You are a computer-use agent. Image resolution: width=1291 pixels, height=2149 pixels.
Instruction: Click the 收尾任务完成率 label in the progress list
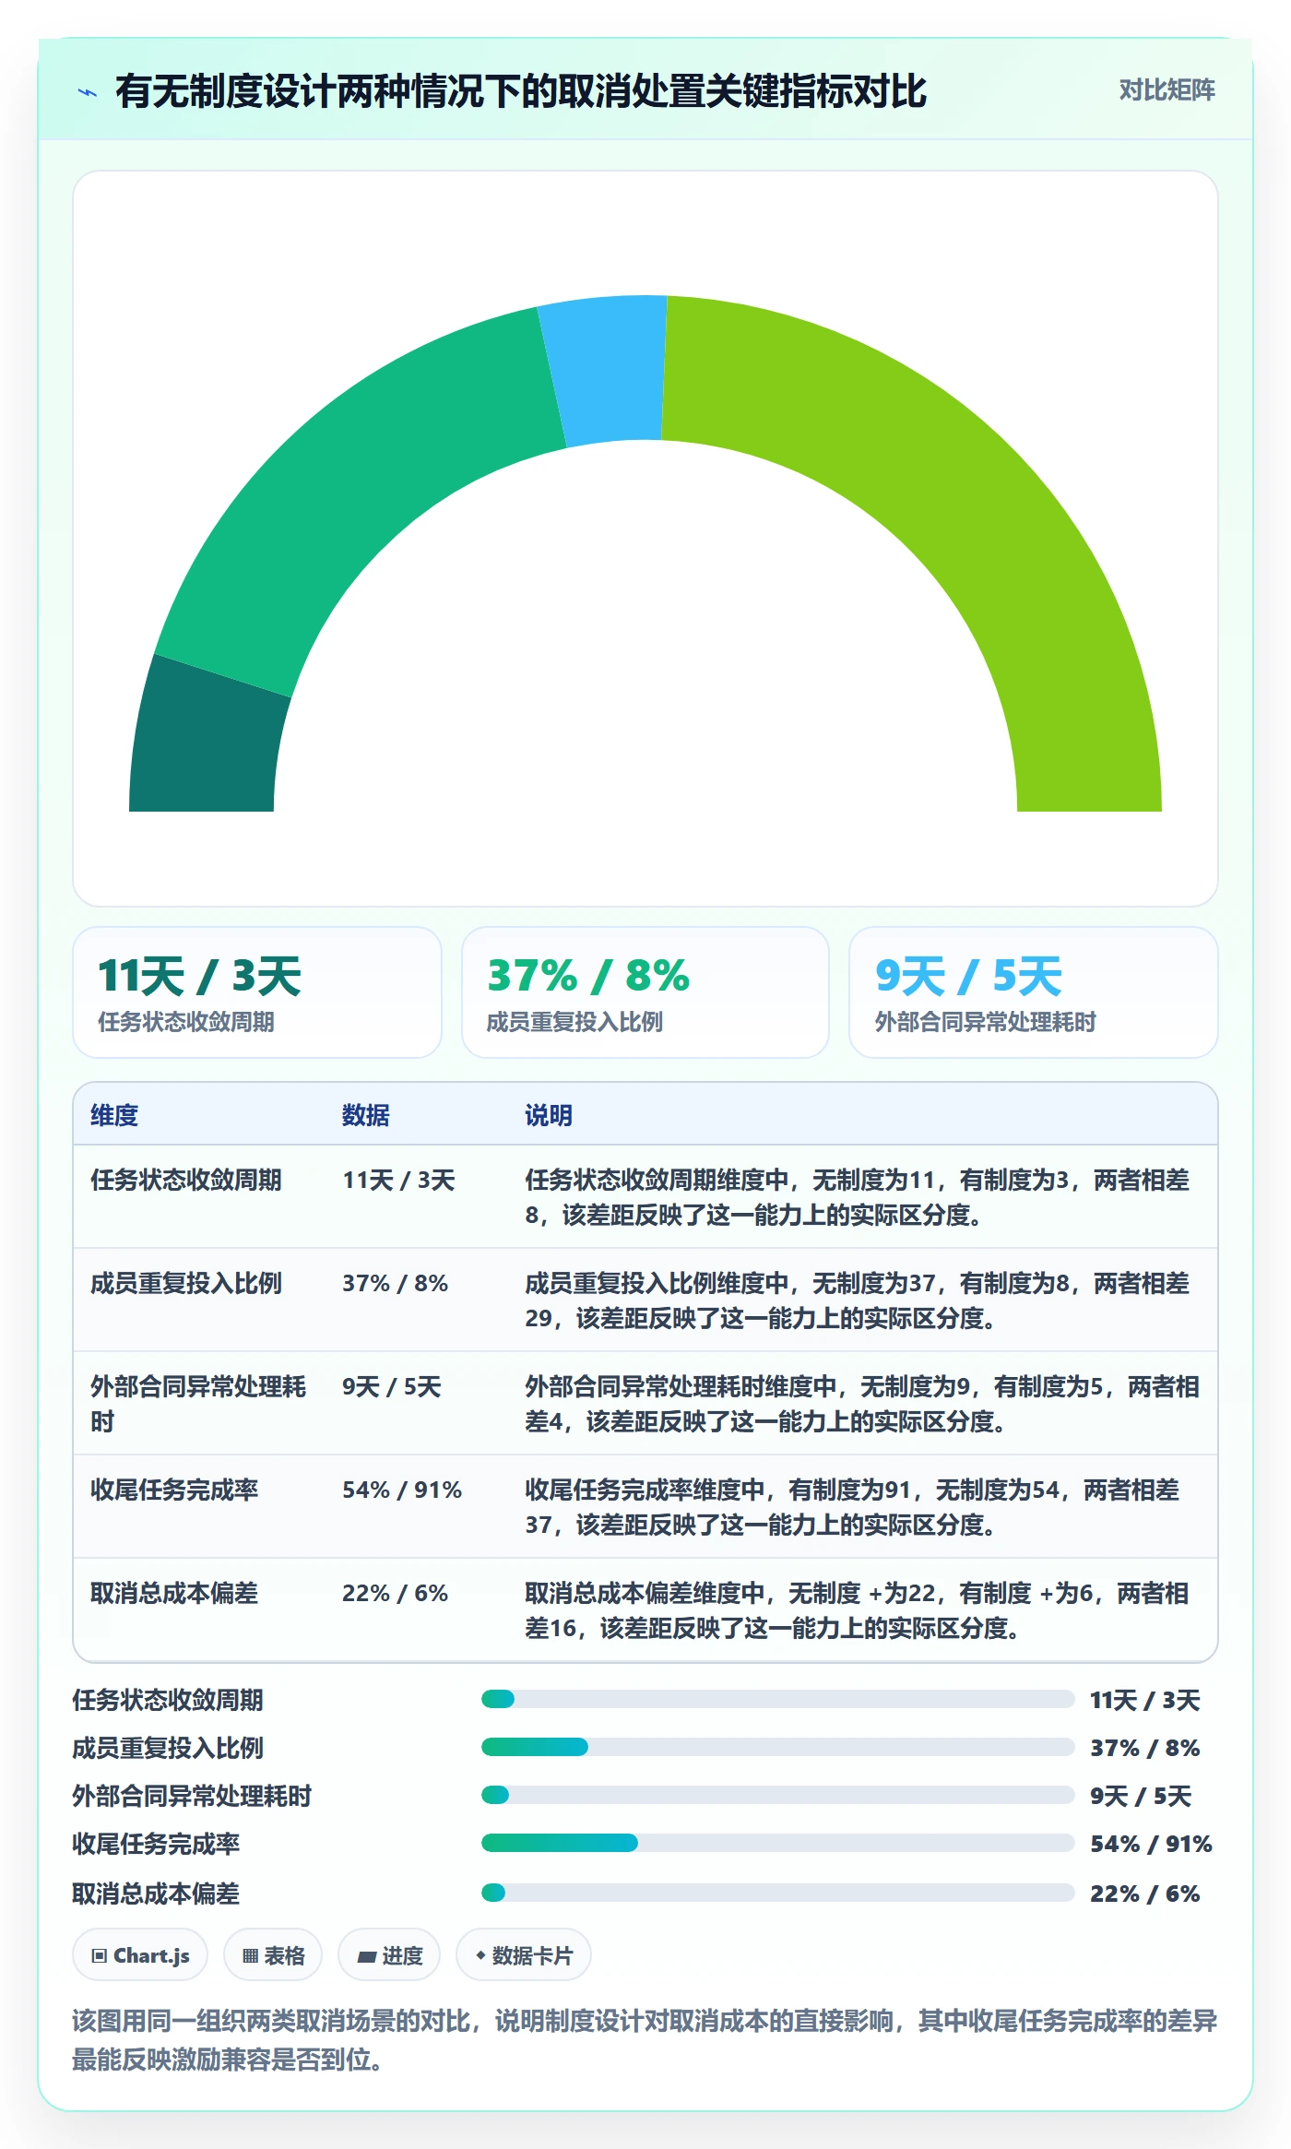coord(156,1844)
